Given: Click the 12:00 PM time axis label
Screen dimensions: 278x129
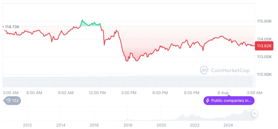Looking at the screenshot, I should (x=97, y=93).
